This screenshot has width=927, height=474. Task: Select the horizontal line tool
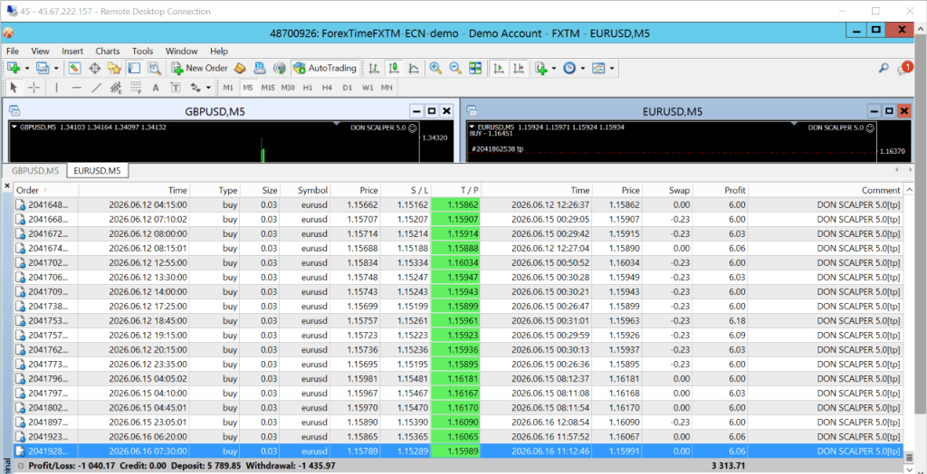[77, 88]
